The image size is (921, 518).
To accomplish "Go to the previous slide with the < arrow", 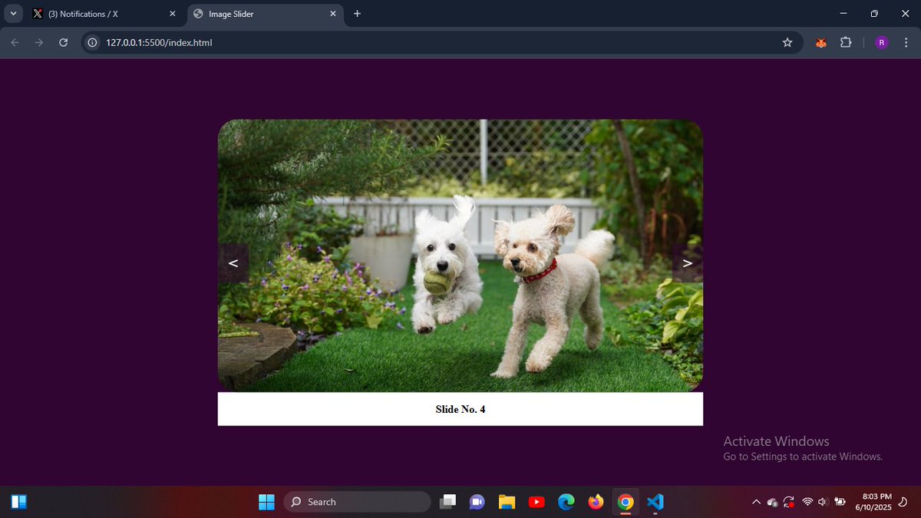I will (233, 263).
